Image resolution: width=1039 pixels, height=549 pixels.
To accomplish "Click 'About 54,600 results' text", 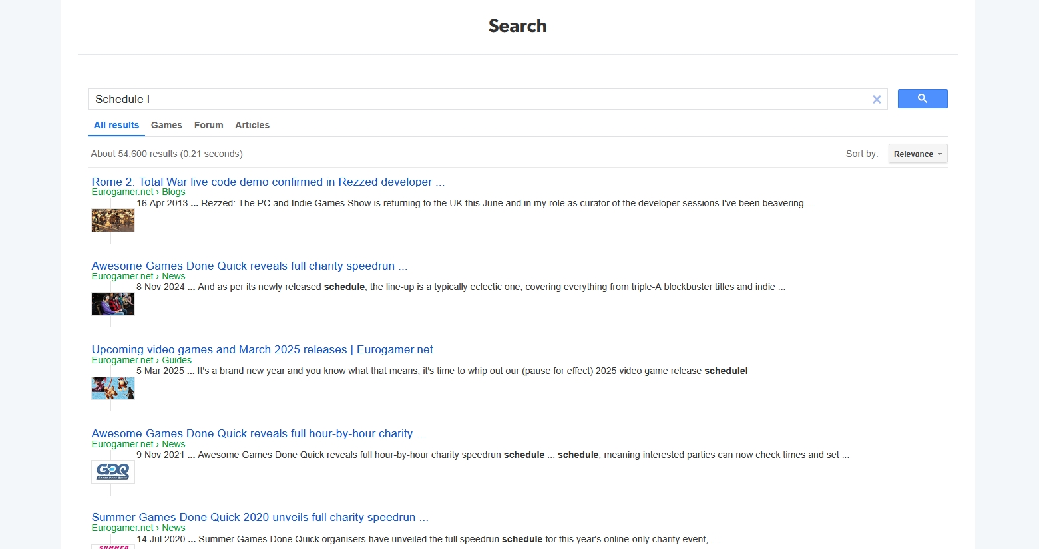I will [166, 154].
